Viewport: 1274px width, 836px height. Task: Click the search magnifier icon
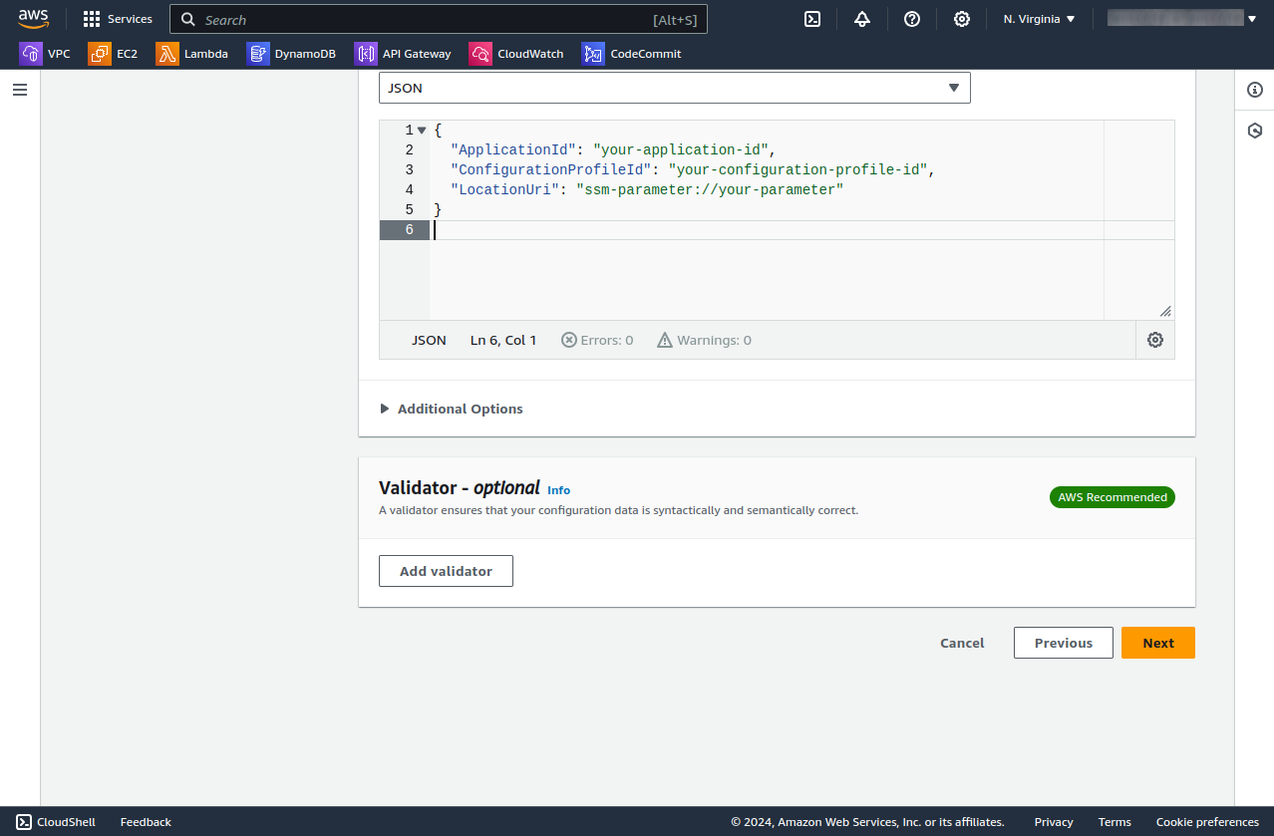188,20
